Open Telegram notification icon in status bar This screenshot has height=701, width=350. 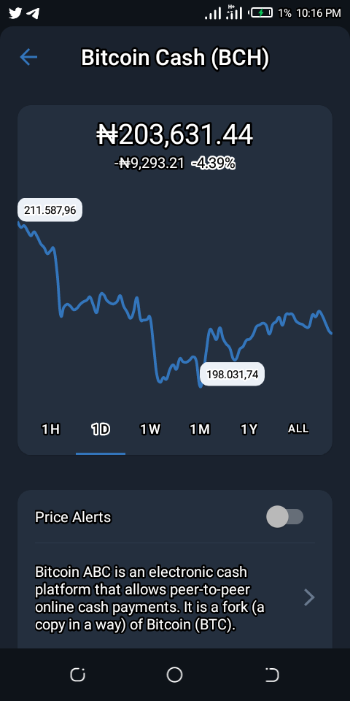pos(32,14)
